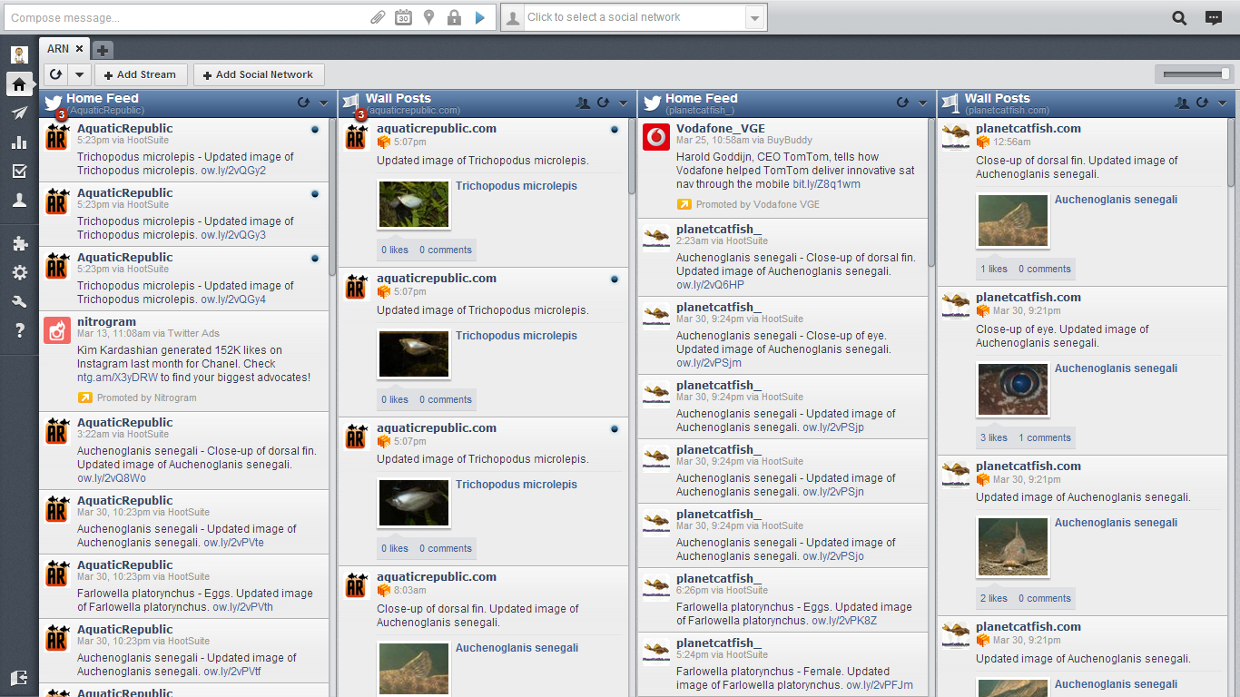The width and height of the screenshot is (1240, 697).
Task: Close the ARN tab
Action: pos(79,49)
